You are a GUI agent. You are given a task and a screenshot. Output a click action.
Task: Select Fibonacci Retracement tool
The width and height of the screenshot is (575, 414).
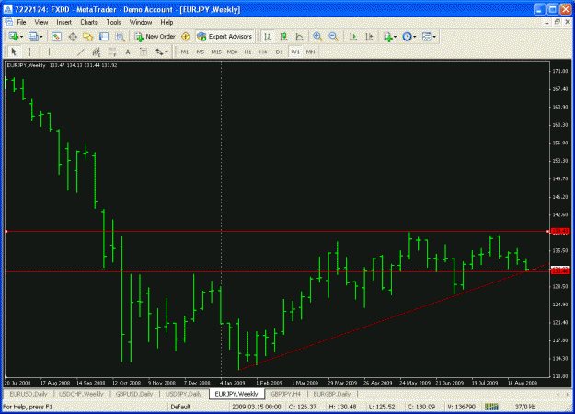coord(112,52)
